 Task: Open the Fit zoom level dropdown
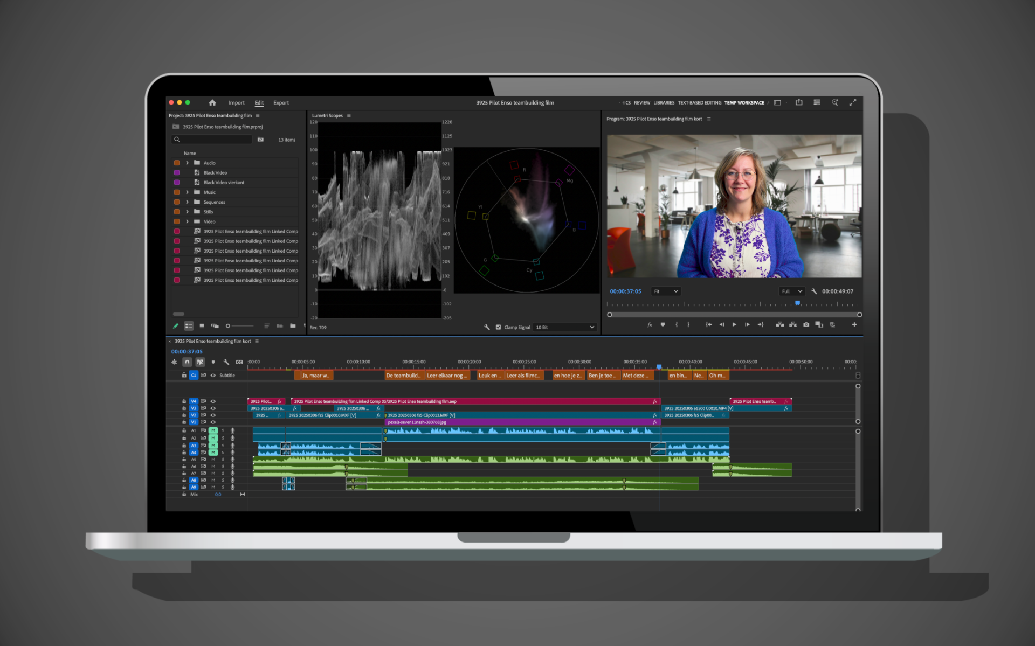(x=666, y=291)
